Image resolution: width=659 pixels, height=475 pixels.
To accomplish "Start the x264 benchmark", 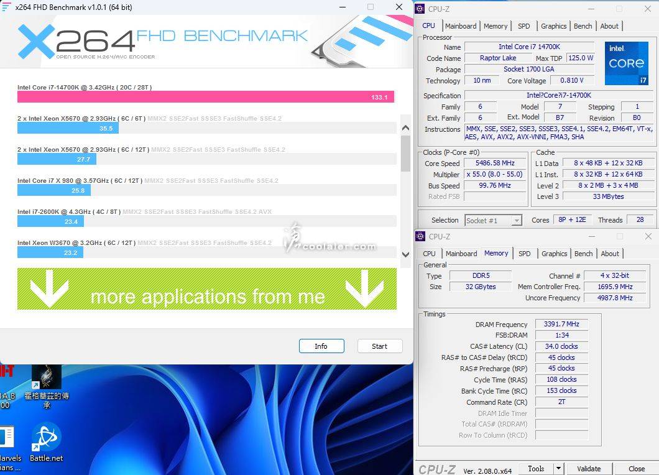I will 379,346.
